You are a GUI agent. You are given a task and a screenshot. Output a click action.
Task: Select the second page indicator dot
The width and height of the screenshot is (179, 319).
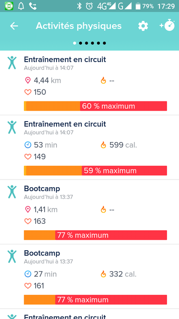click(x=81, y=43)
